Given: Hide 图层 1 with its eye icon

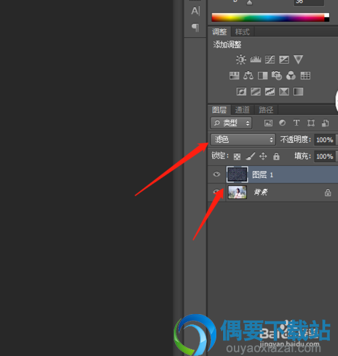Looking at the screenshot, I should 216,175.
